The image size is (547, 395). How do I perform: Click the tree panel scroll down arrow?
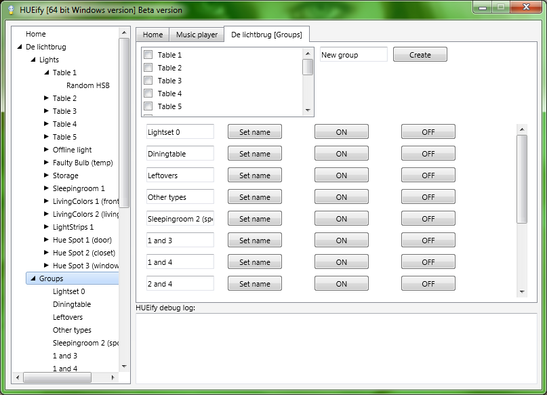click(x=124, y=367)
